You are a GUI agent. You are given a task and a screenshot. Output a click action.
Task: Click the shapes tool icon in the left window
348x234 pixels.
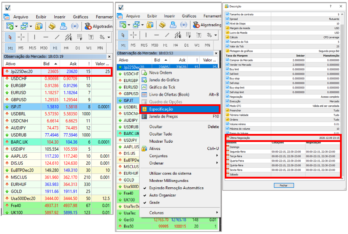click(x=102, y=37)
